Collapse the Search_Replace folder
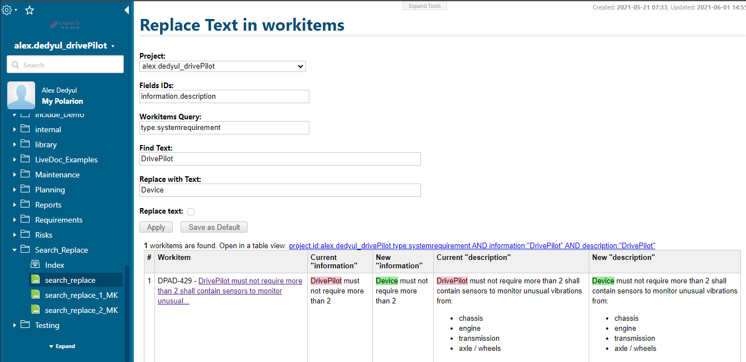The height and width of the screenshot is (362, 746). (14, 250)
